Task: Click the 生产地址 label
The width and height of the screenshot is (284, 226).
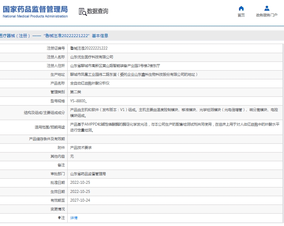Action: 57,75
